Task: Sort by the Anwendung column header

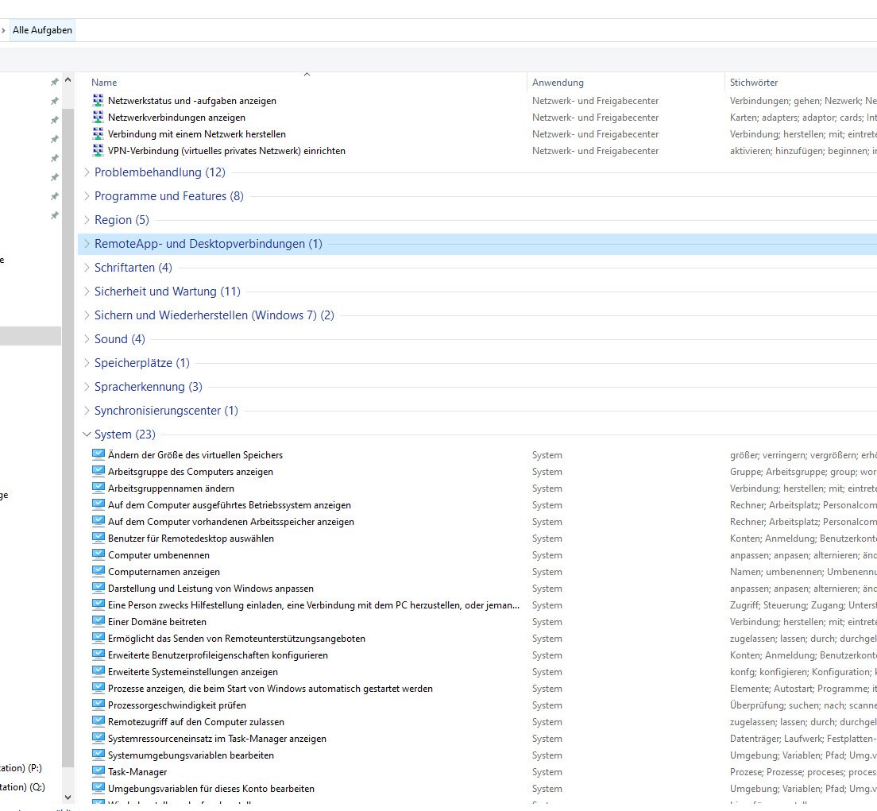Action: pos(558,83)
